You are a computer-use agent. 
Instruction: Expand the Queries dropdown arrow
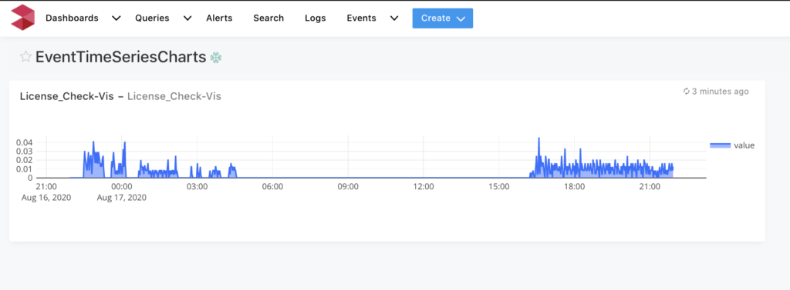tap(187, 18)
